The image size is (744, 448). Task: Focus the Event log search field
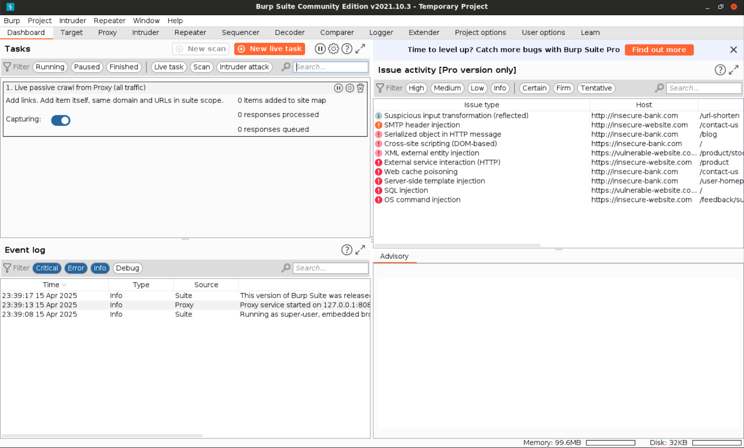331,268
